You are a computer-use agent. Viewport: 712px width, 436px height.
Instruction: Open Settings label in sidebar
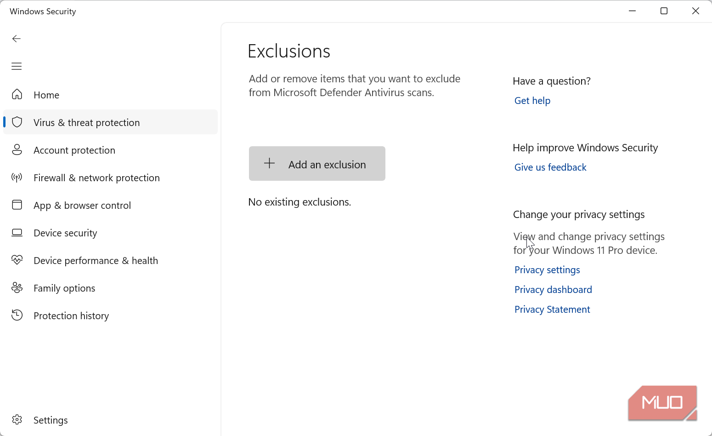(51, 420)
